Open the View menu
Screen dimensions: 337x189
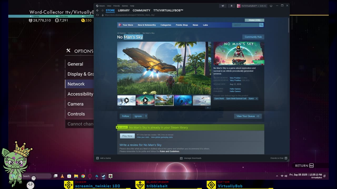point(109,6)
